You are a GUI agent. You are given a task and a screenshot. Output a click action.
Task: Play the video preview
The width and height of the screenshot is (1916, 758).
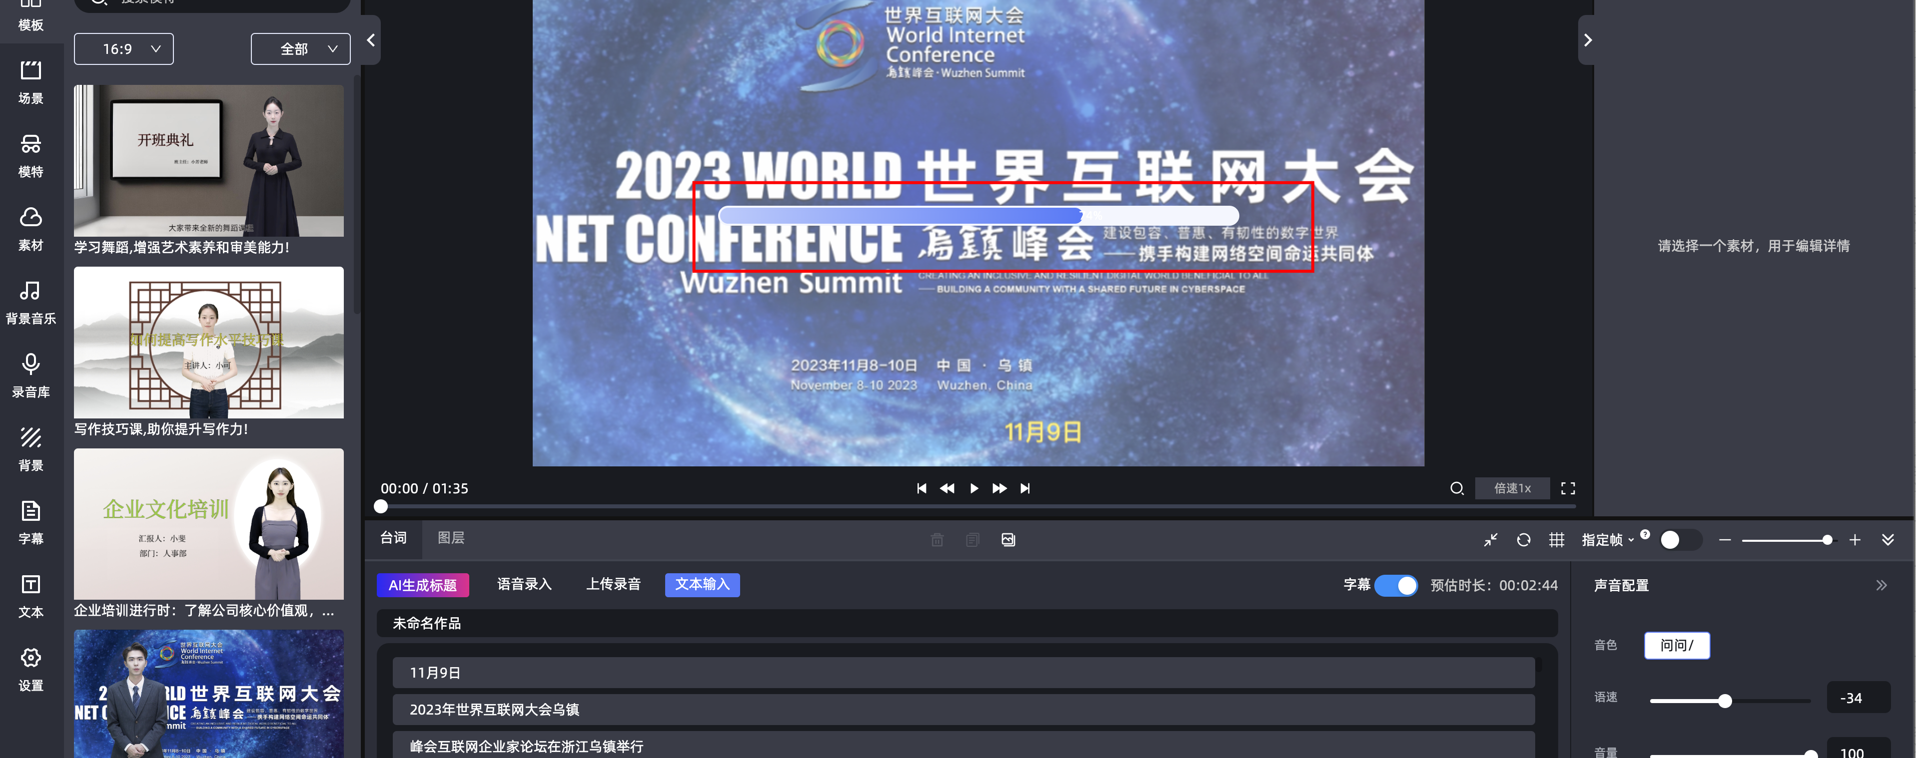click(x=973, y=488)
